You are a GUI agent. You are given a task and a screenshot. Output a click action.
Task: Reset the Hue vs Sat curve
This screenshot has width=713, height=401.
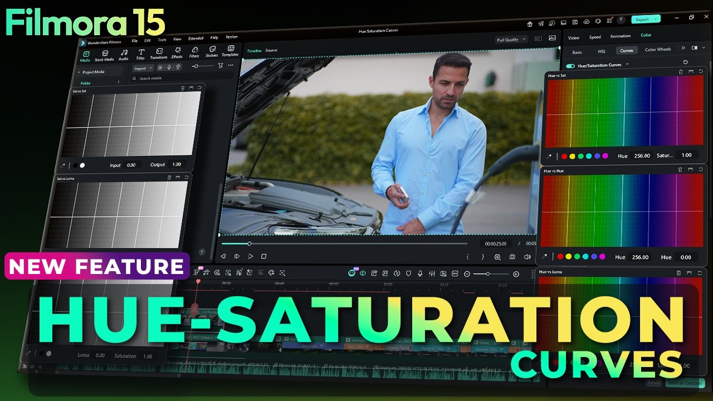tap(701, 71)
